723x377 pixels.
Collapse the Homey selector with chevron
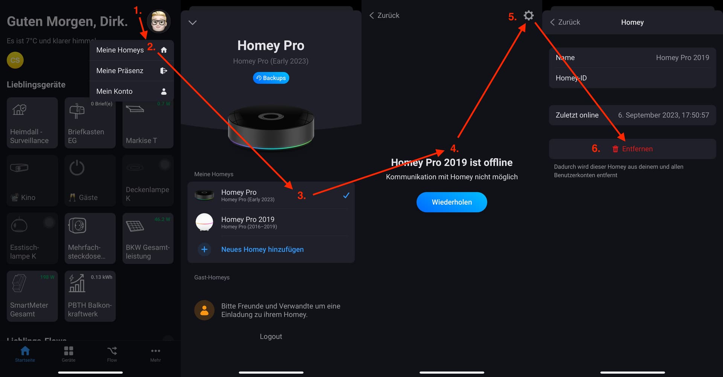192,23
